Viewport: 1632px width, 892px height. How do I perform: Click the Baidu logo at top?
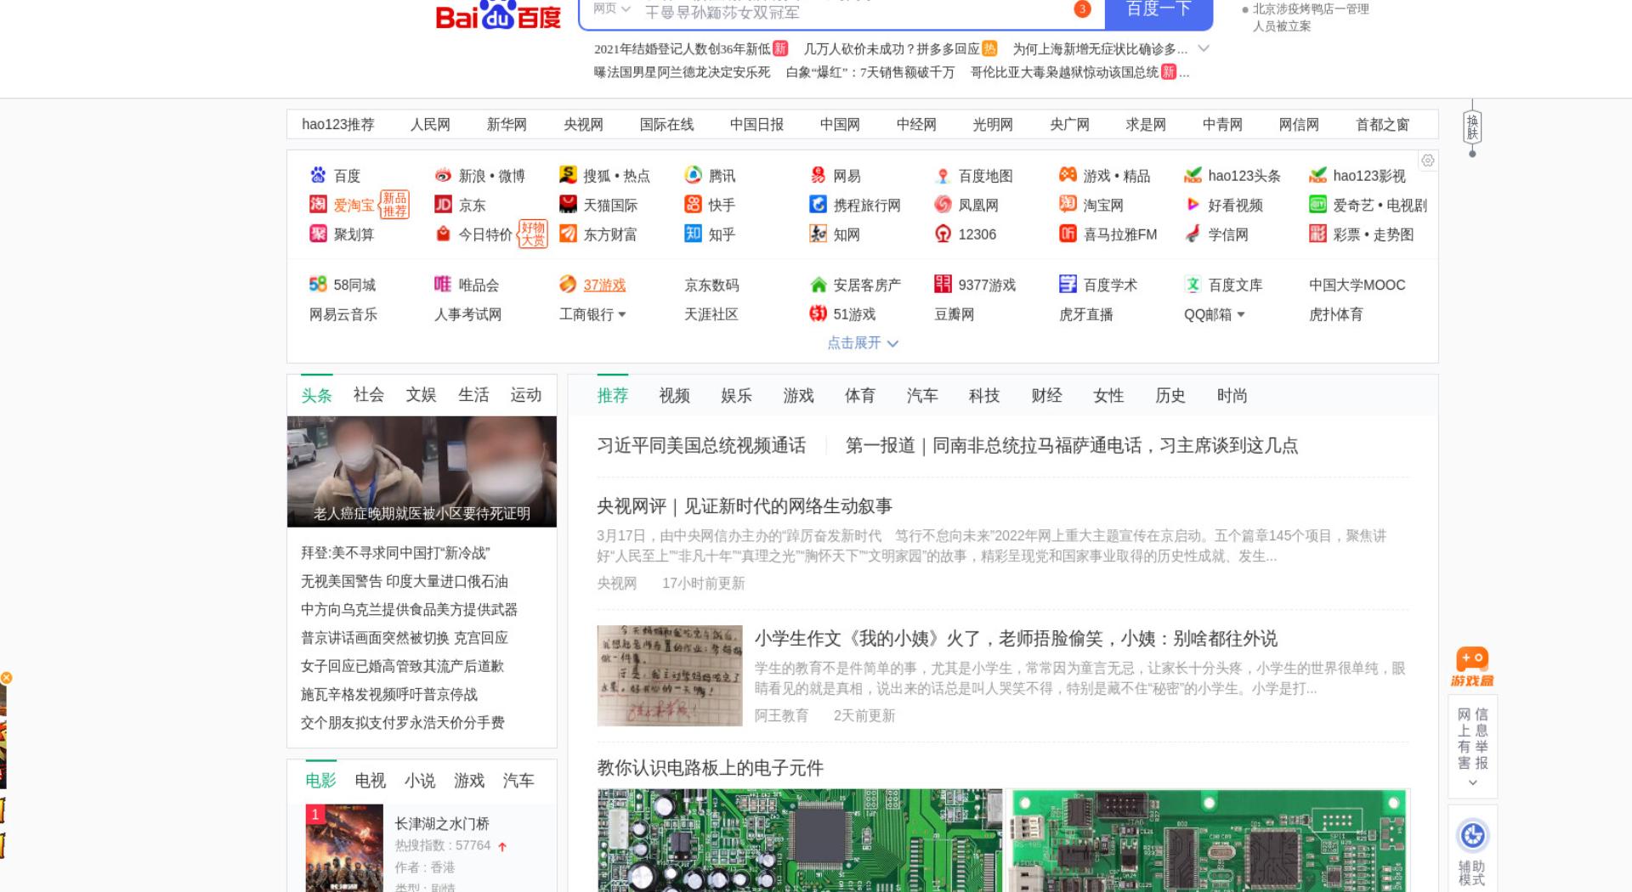498,14
